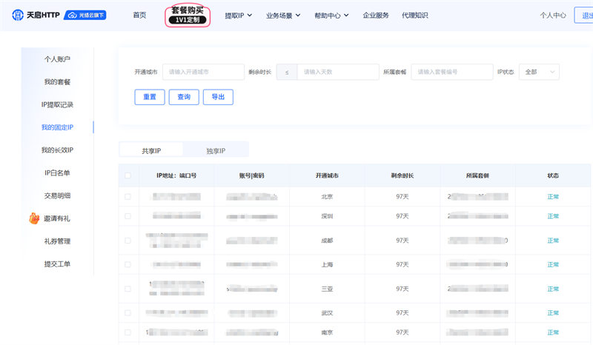This screenshot has height=345, width=593.
Task: Toggle the select-all checkbox in table header
Action: [x=128, y=175]
